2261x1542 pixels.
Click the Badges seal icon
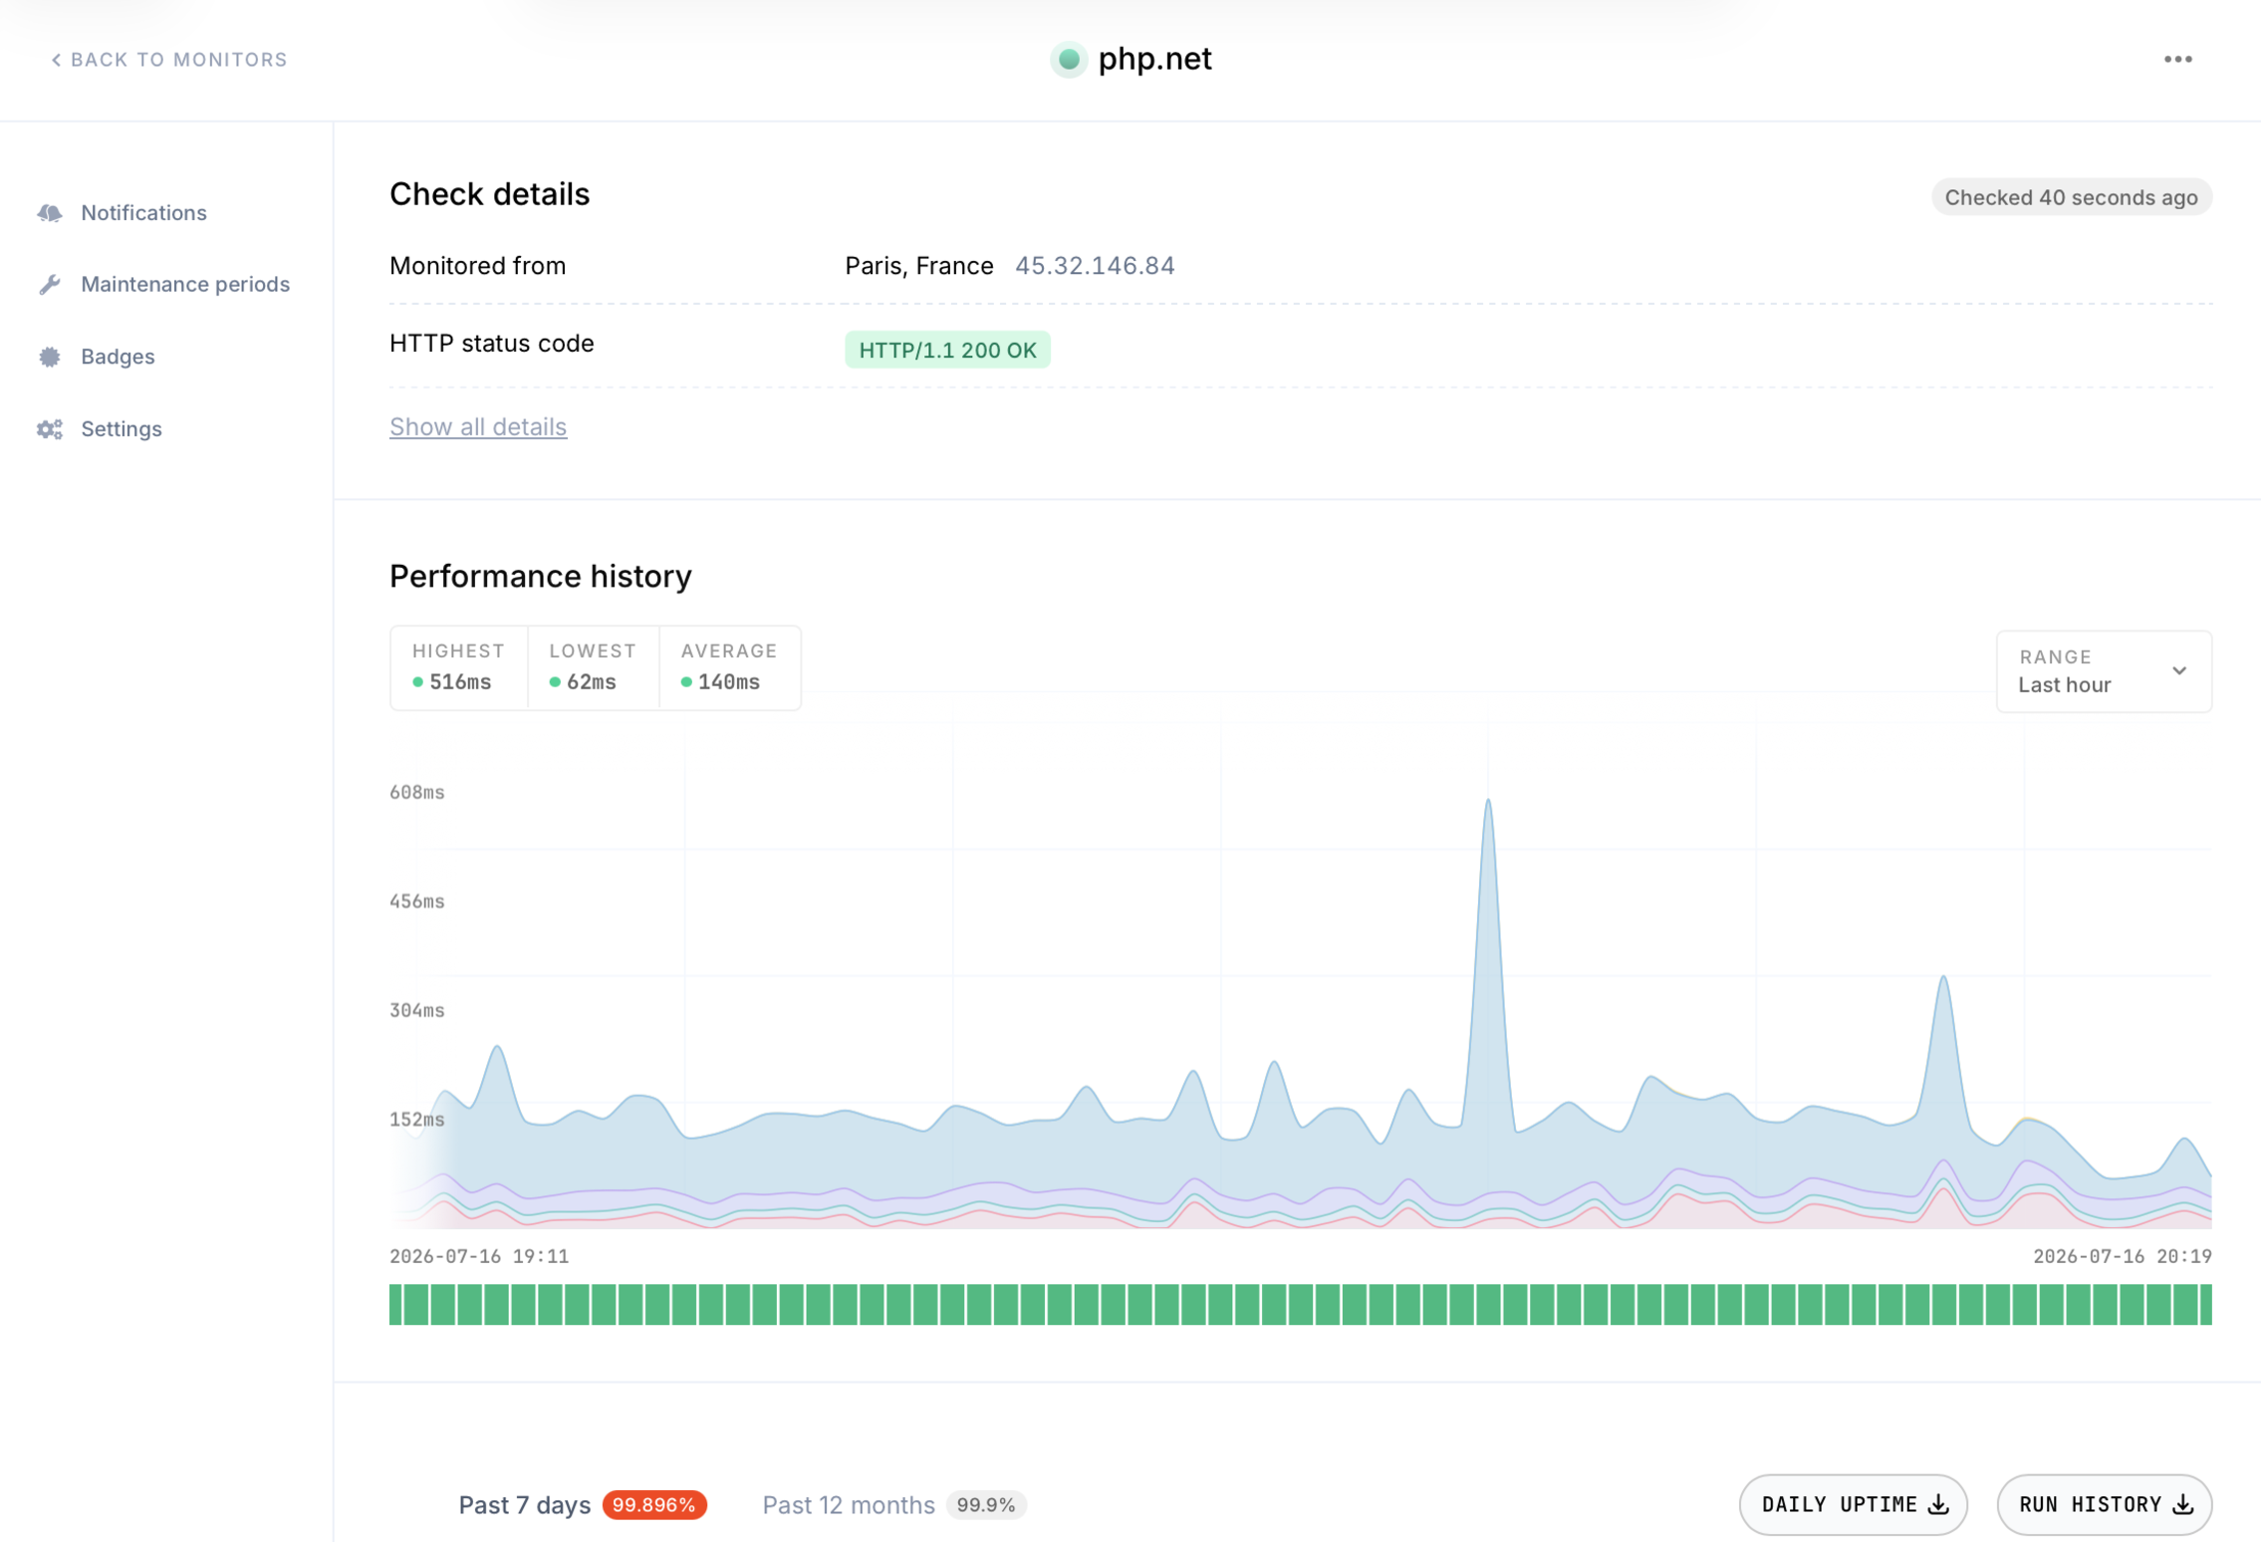click(50, 357)
